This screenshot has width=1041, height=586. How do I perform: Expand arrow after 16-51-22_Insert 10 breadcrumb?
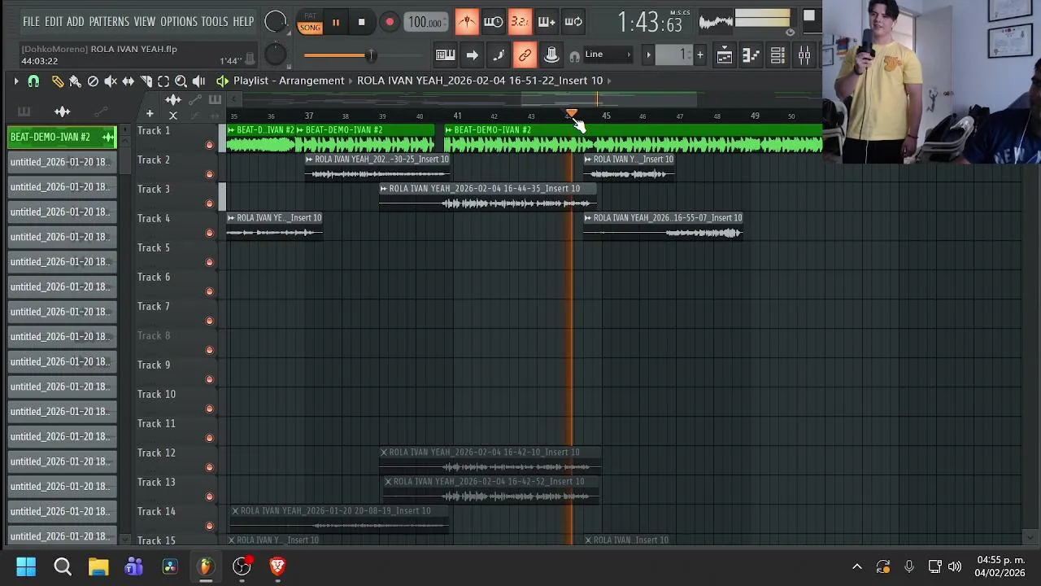click(x=609, y=81)
